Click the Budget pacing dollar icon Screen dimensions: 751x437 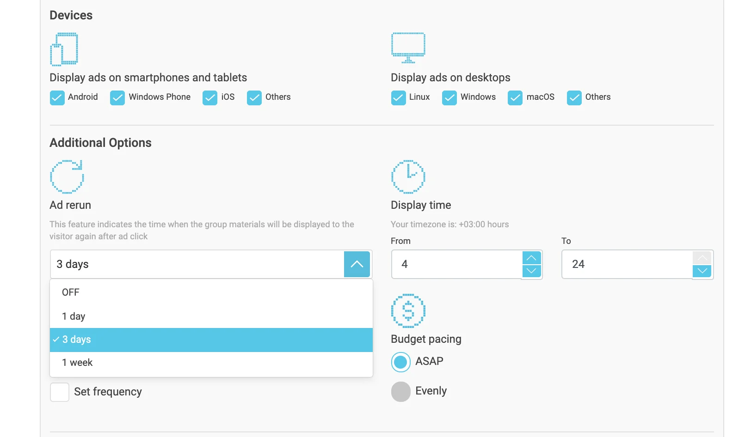408,311
